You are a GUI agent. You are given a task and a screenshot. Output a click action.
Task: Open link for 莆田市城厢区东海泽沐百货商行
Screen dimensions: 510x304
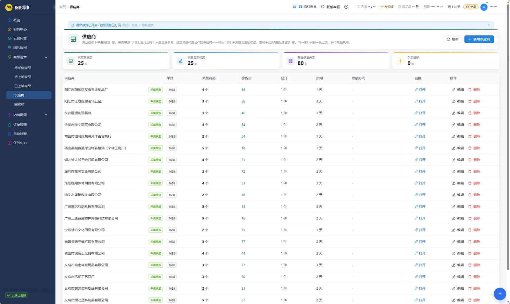420,136
